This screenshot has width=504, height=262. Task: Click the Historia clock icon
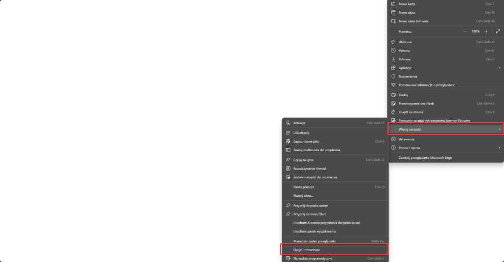[x=393, y=51]
